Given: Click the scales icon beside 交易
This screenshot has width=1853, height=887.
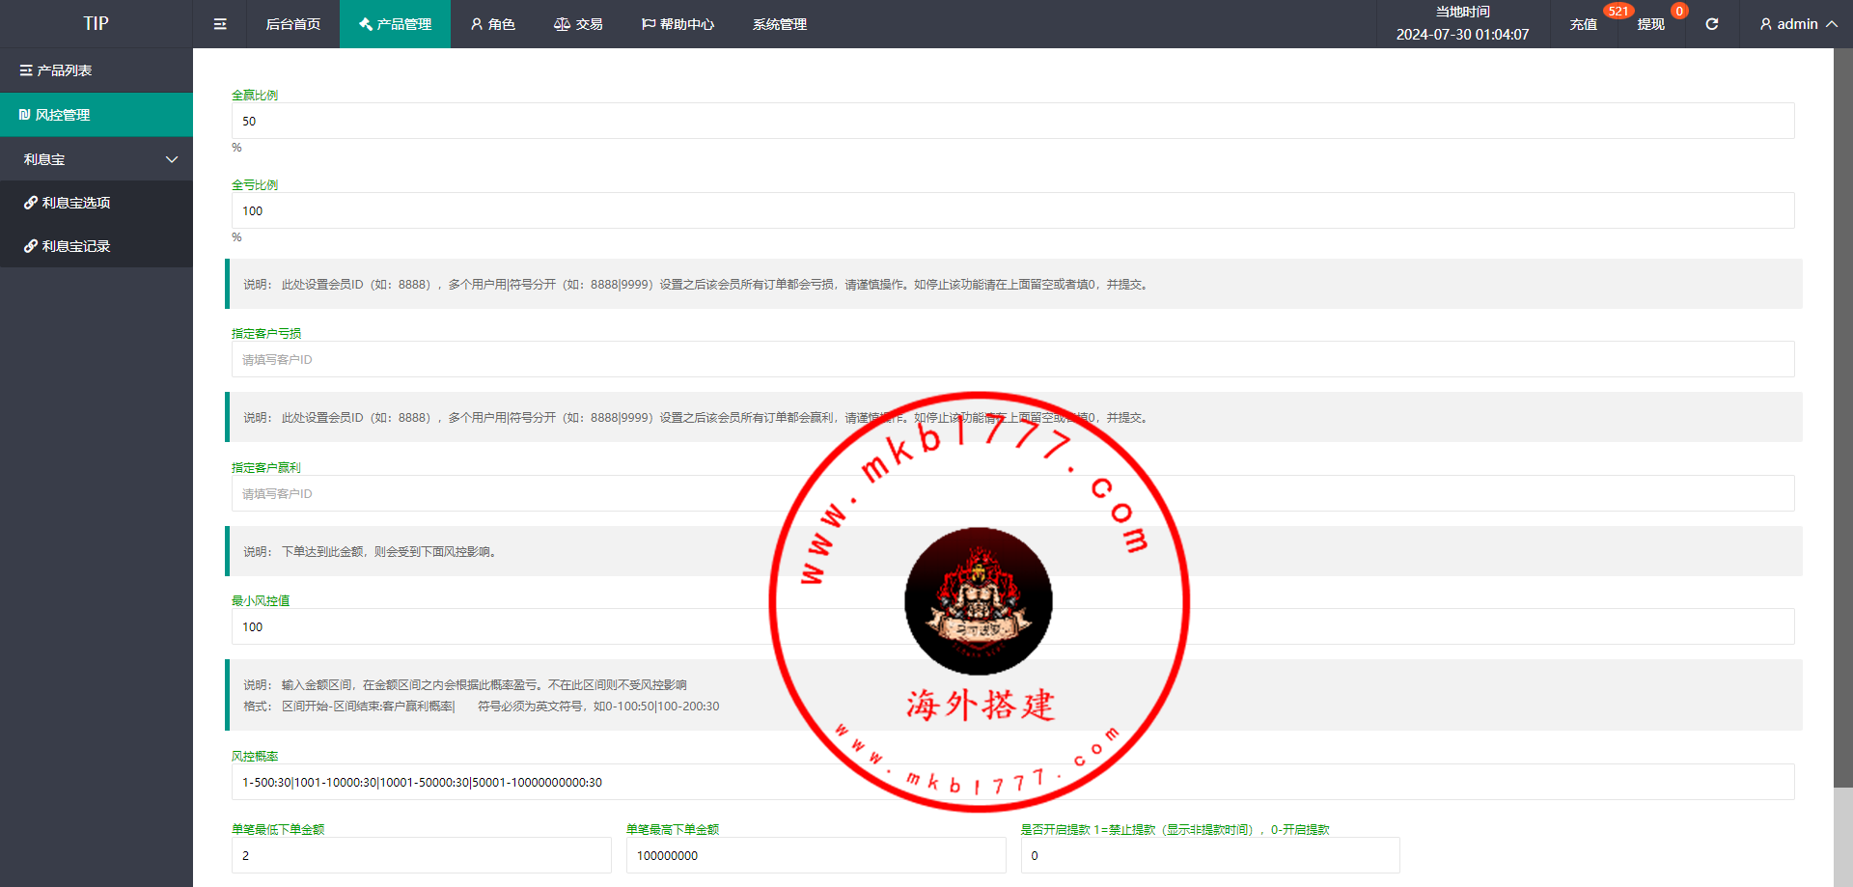Looking at the screenshot, I should (562, 24).
